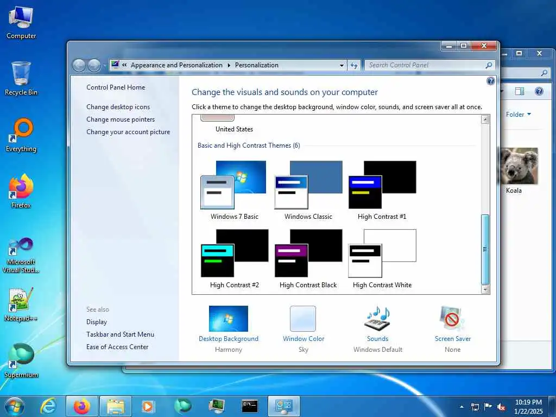Click the theme list scroll-up arrow
This screenshot has width=556, height=417.
[x=485, y=119]
